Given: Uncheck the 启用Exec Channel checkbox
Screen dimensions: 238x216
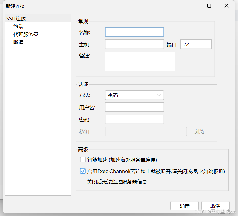Looking at the screenshot, I should [83, 171].
